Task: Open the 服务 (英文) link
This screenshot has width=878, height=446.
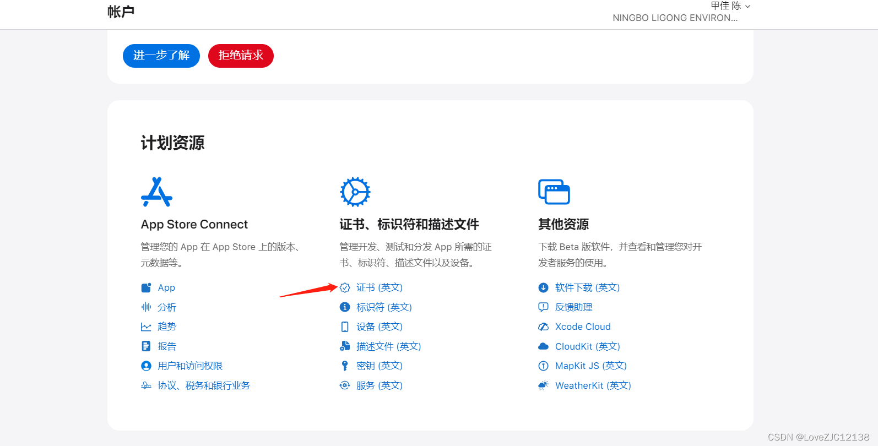Action: 380,385
